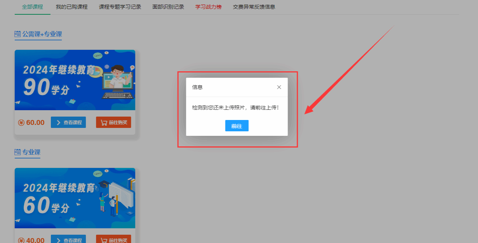
Task: Close the 信息 dialog with the X icon
Action: pyautogui.click(x=279, y=87)
